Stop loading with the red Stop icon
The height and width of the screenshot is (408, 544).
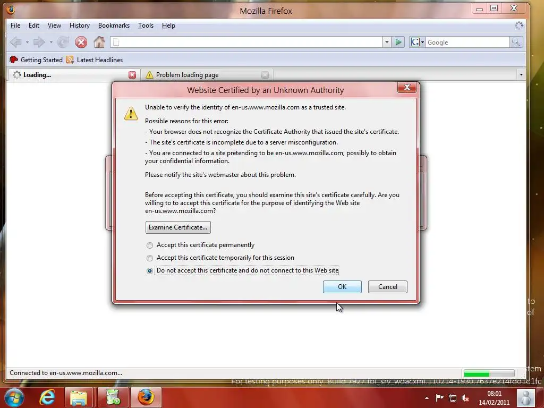point(81,42)
